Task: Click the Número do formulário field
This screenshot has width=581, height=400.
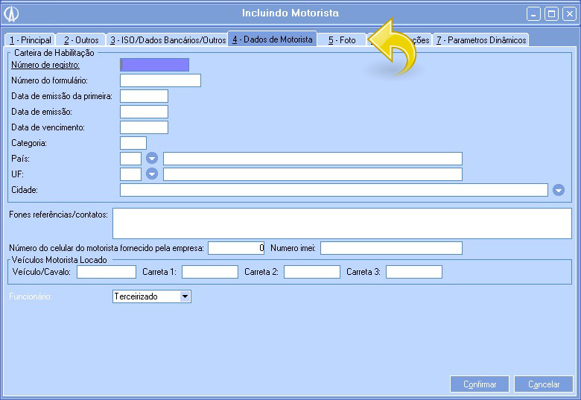Action: tap(160, 80)
